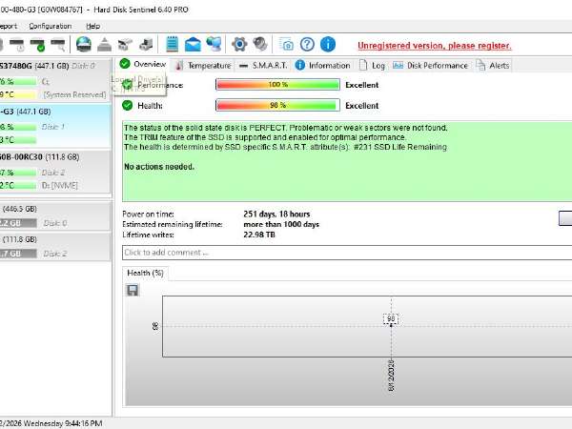Select the -G3 (447.1 GB) disk entry
572x429 pixels.
[54, 126]
